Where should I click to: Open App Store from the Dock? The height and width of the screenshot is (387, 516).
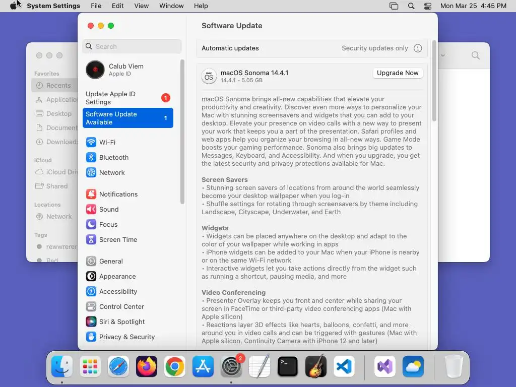tap(203, 366)
